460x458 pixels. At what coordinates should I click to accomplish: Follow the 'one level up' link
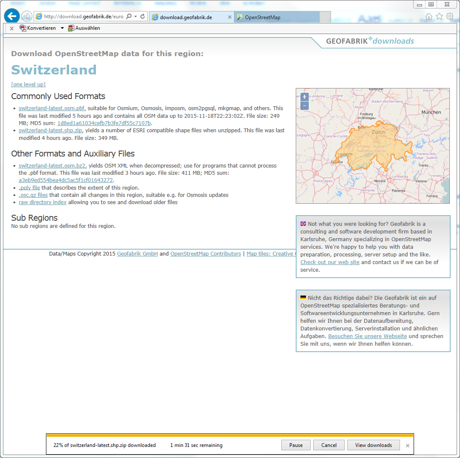tap(28, 84)
